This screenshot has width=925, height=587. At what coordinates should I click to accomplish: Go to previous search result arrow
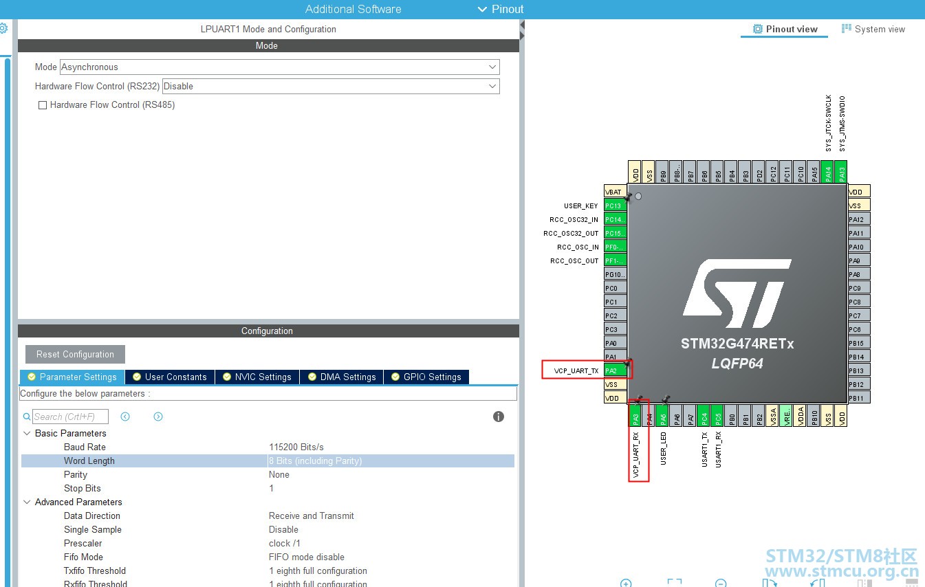coord(125,417)
